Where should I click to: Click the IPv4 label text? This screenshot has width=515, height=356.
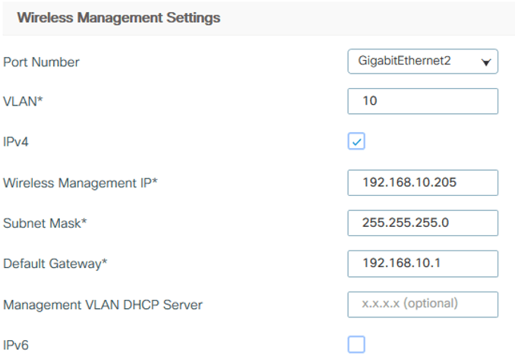point(16,142)
